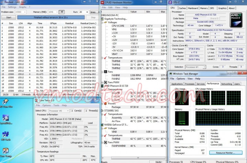Select TMPIN2 row showing 80 °C
Viewport: 247px width, 163px height.
(x=134, y=68)
